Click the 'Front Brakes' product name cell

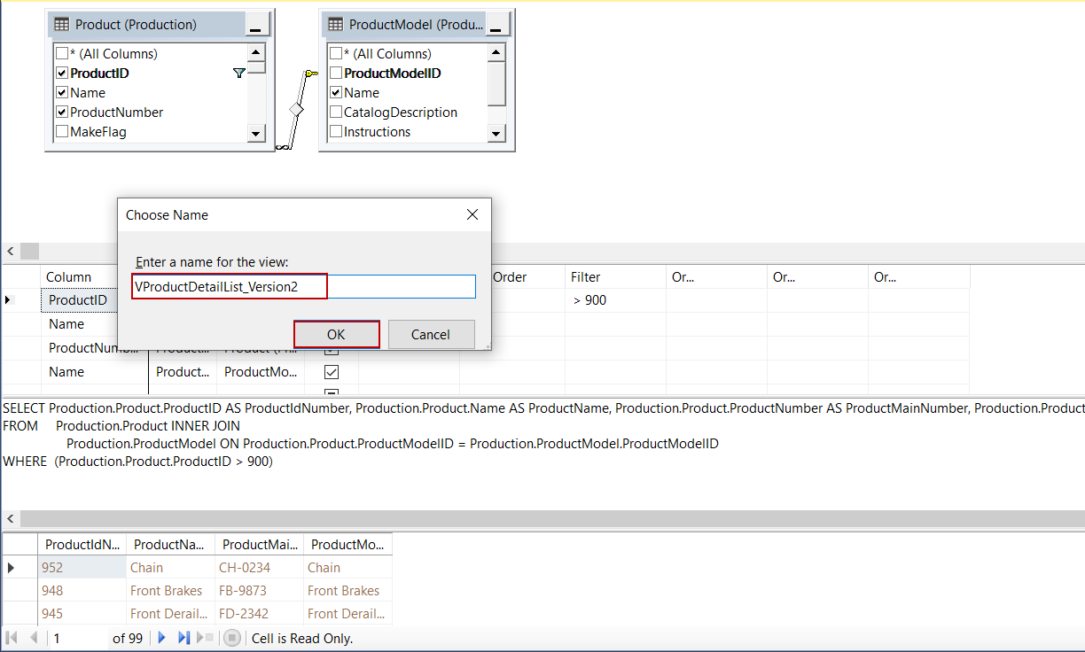click(170, 591)
